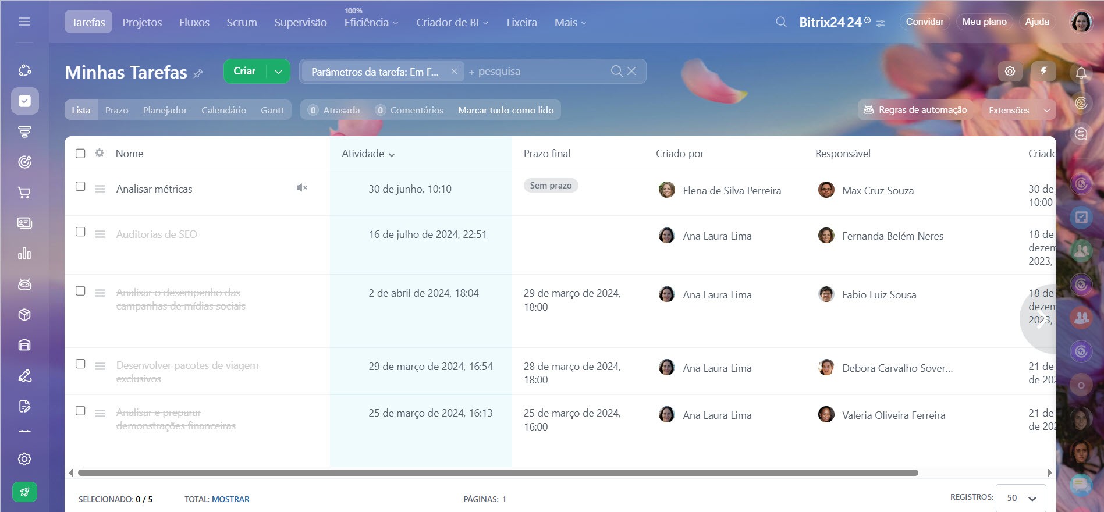Switch to Calendário view
This screenshot has width=1104, height=512.
click(223, 110)
